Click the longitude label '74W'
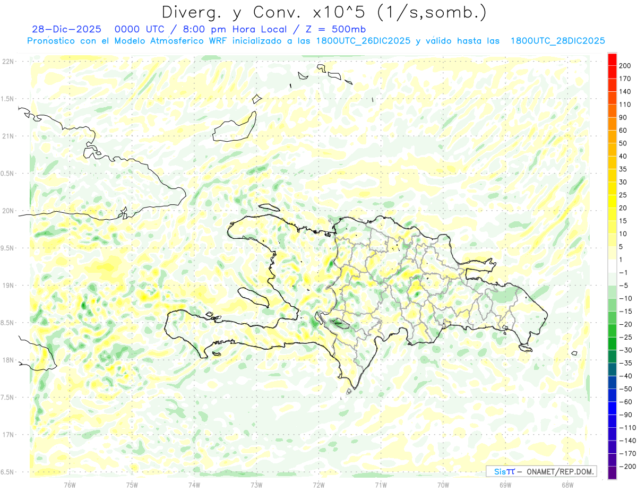Image resolution: width=637 pixels, height=492 pixels. pos(194,484)
